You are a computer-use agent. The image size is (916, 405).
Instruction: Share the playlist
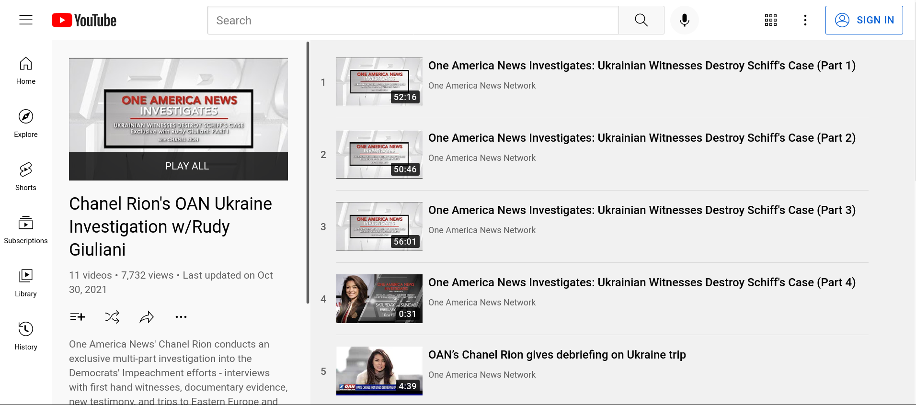147,317
